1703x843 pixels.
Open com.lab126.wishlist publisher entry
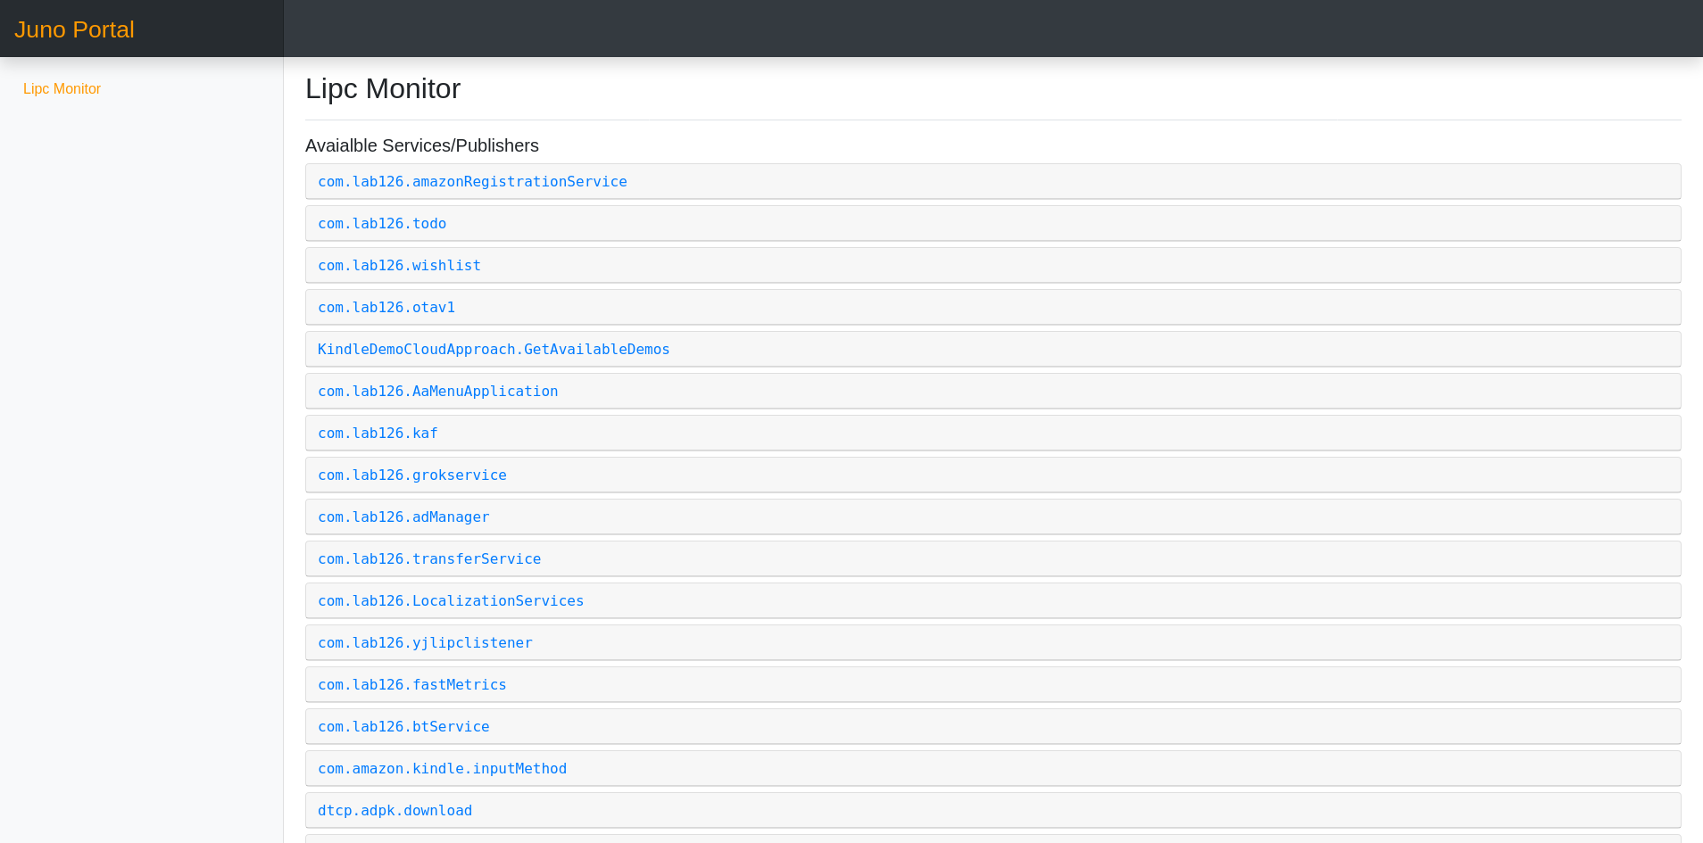tap(399, 266)
